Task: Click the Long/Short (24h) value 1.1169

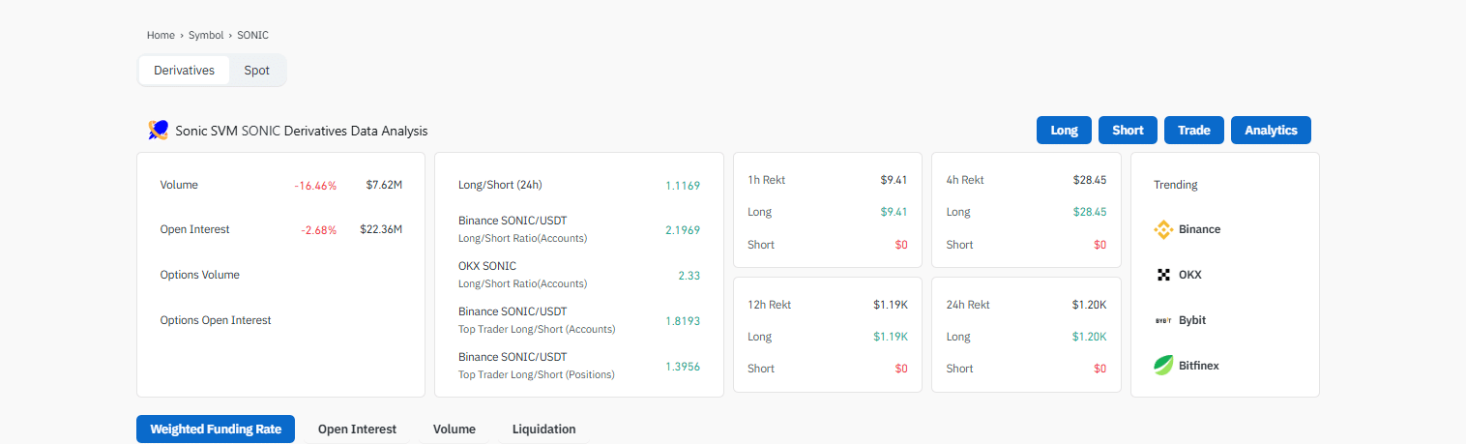Action: point(683,185)
